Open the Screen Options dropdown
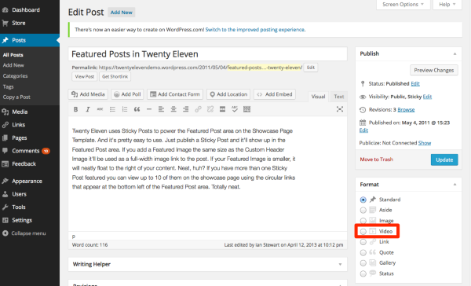Viewport: 471px width, 286px height. tap(403, 5)
